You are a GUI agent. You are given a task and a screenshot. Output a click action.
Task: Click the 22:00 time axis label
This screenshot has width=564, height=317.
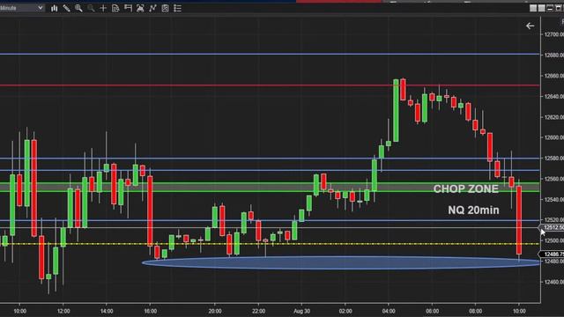click(x=258, y=311)
